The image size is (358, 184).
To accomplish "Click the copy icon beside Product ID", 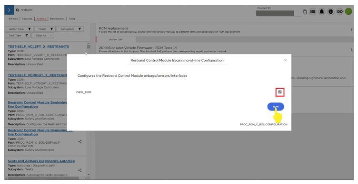I will point(305,11).
